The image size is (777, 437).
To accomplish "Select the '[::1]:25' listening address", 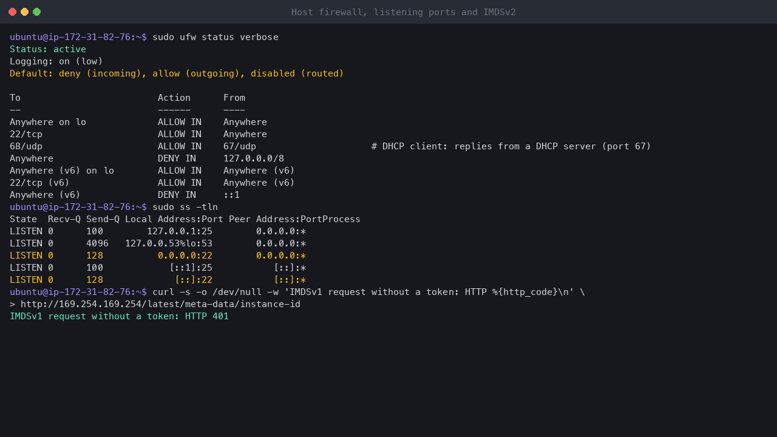I will 191,268.
